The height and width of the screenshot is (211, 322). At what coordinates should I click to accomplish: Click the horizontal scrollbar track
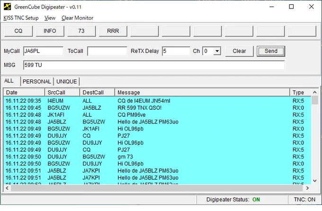click(157, 188)
